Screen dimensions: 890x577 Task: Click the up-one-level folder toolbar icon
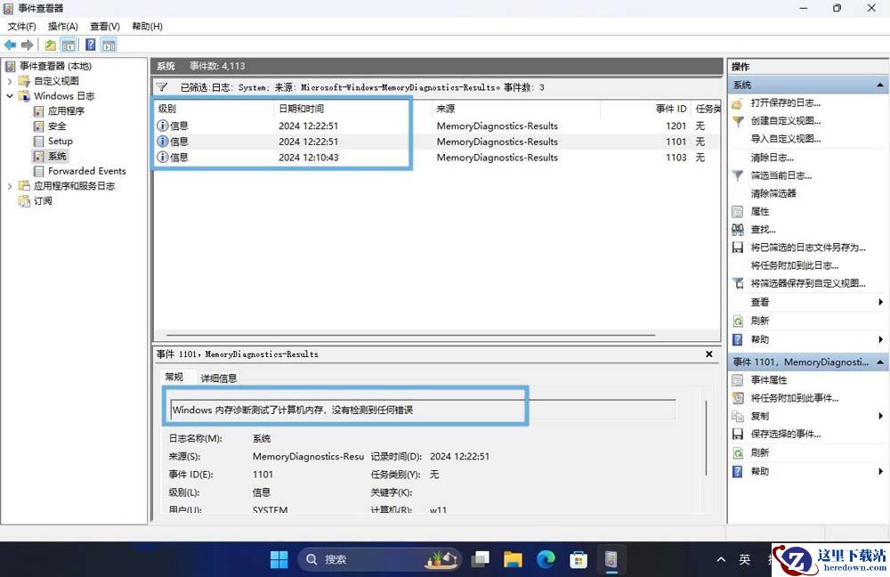(x=51, y=45)
